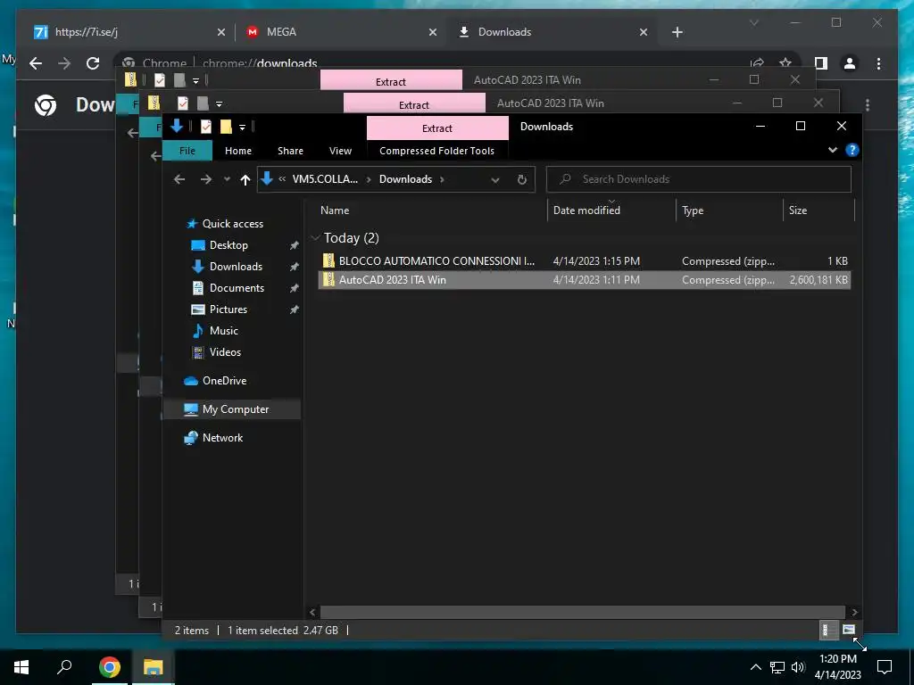The image size is (914, 685).
Task: Open the volume control in system tray
Action: [798, 667]
